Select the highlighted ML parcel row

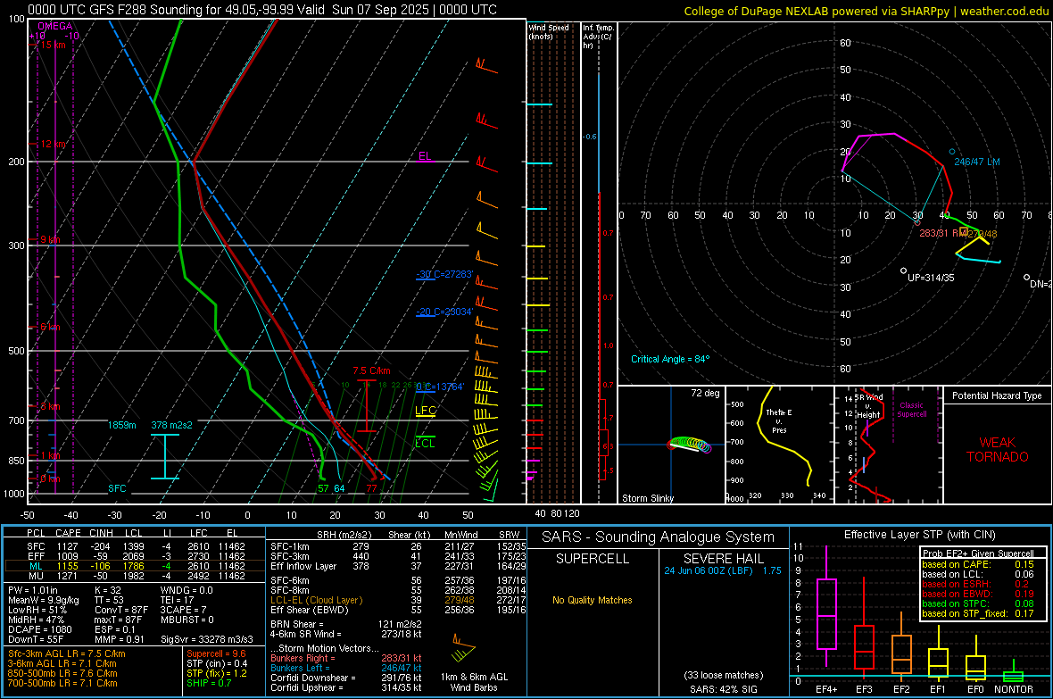tap(136, 566)
